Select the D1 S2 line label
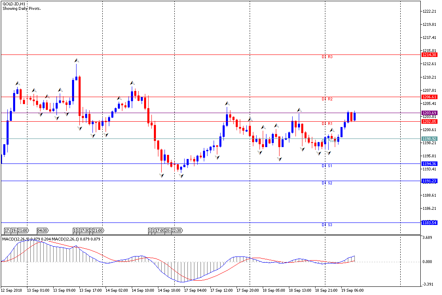This screenshot has height=295, width=442. [327, 183]
